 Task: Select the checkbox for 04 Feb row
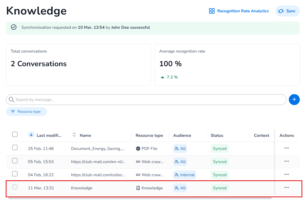[15, 174]
